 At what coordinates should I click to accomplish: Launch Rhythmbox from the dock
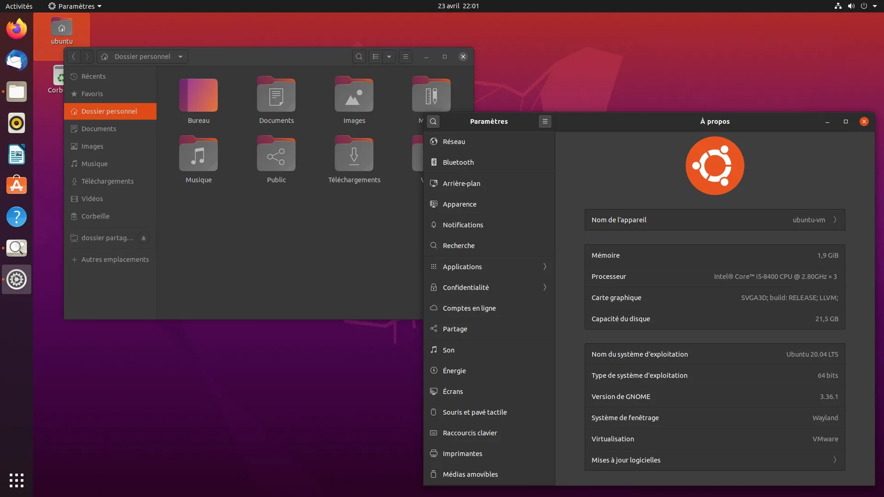17,123
